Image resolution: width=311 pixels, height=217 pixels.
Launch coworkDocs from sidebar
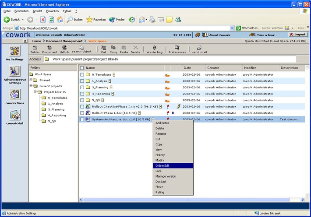coord(15,97)
